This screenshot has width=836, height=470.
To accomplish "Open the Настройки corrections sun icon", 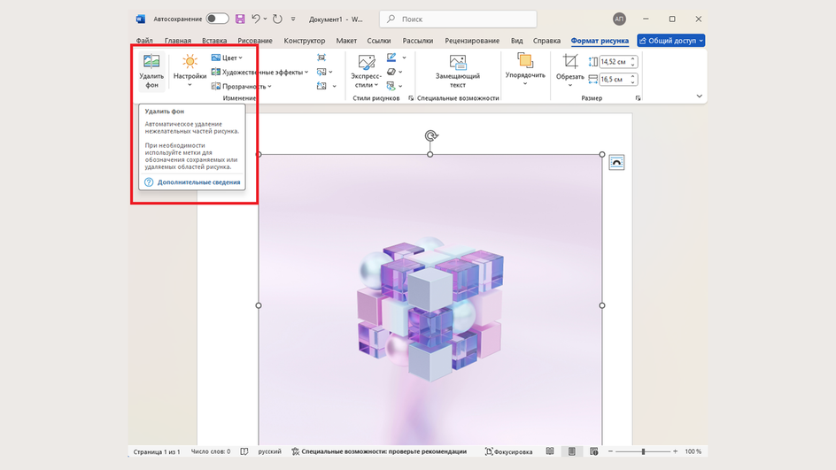I will point(190,63).
